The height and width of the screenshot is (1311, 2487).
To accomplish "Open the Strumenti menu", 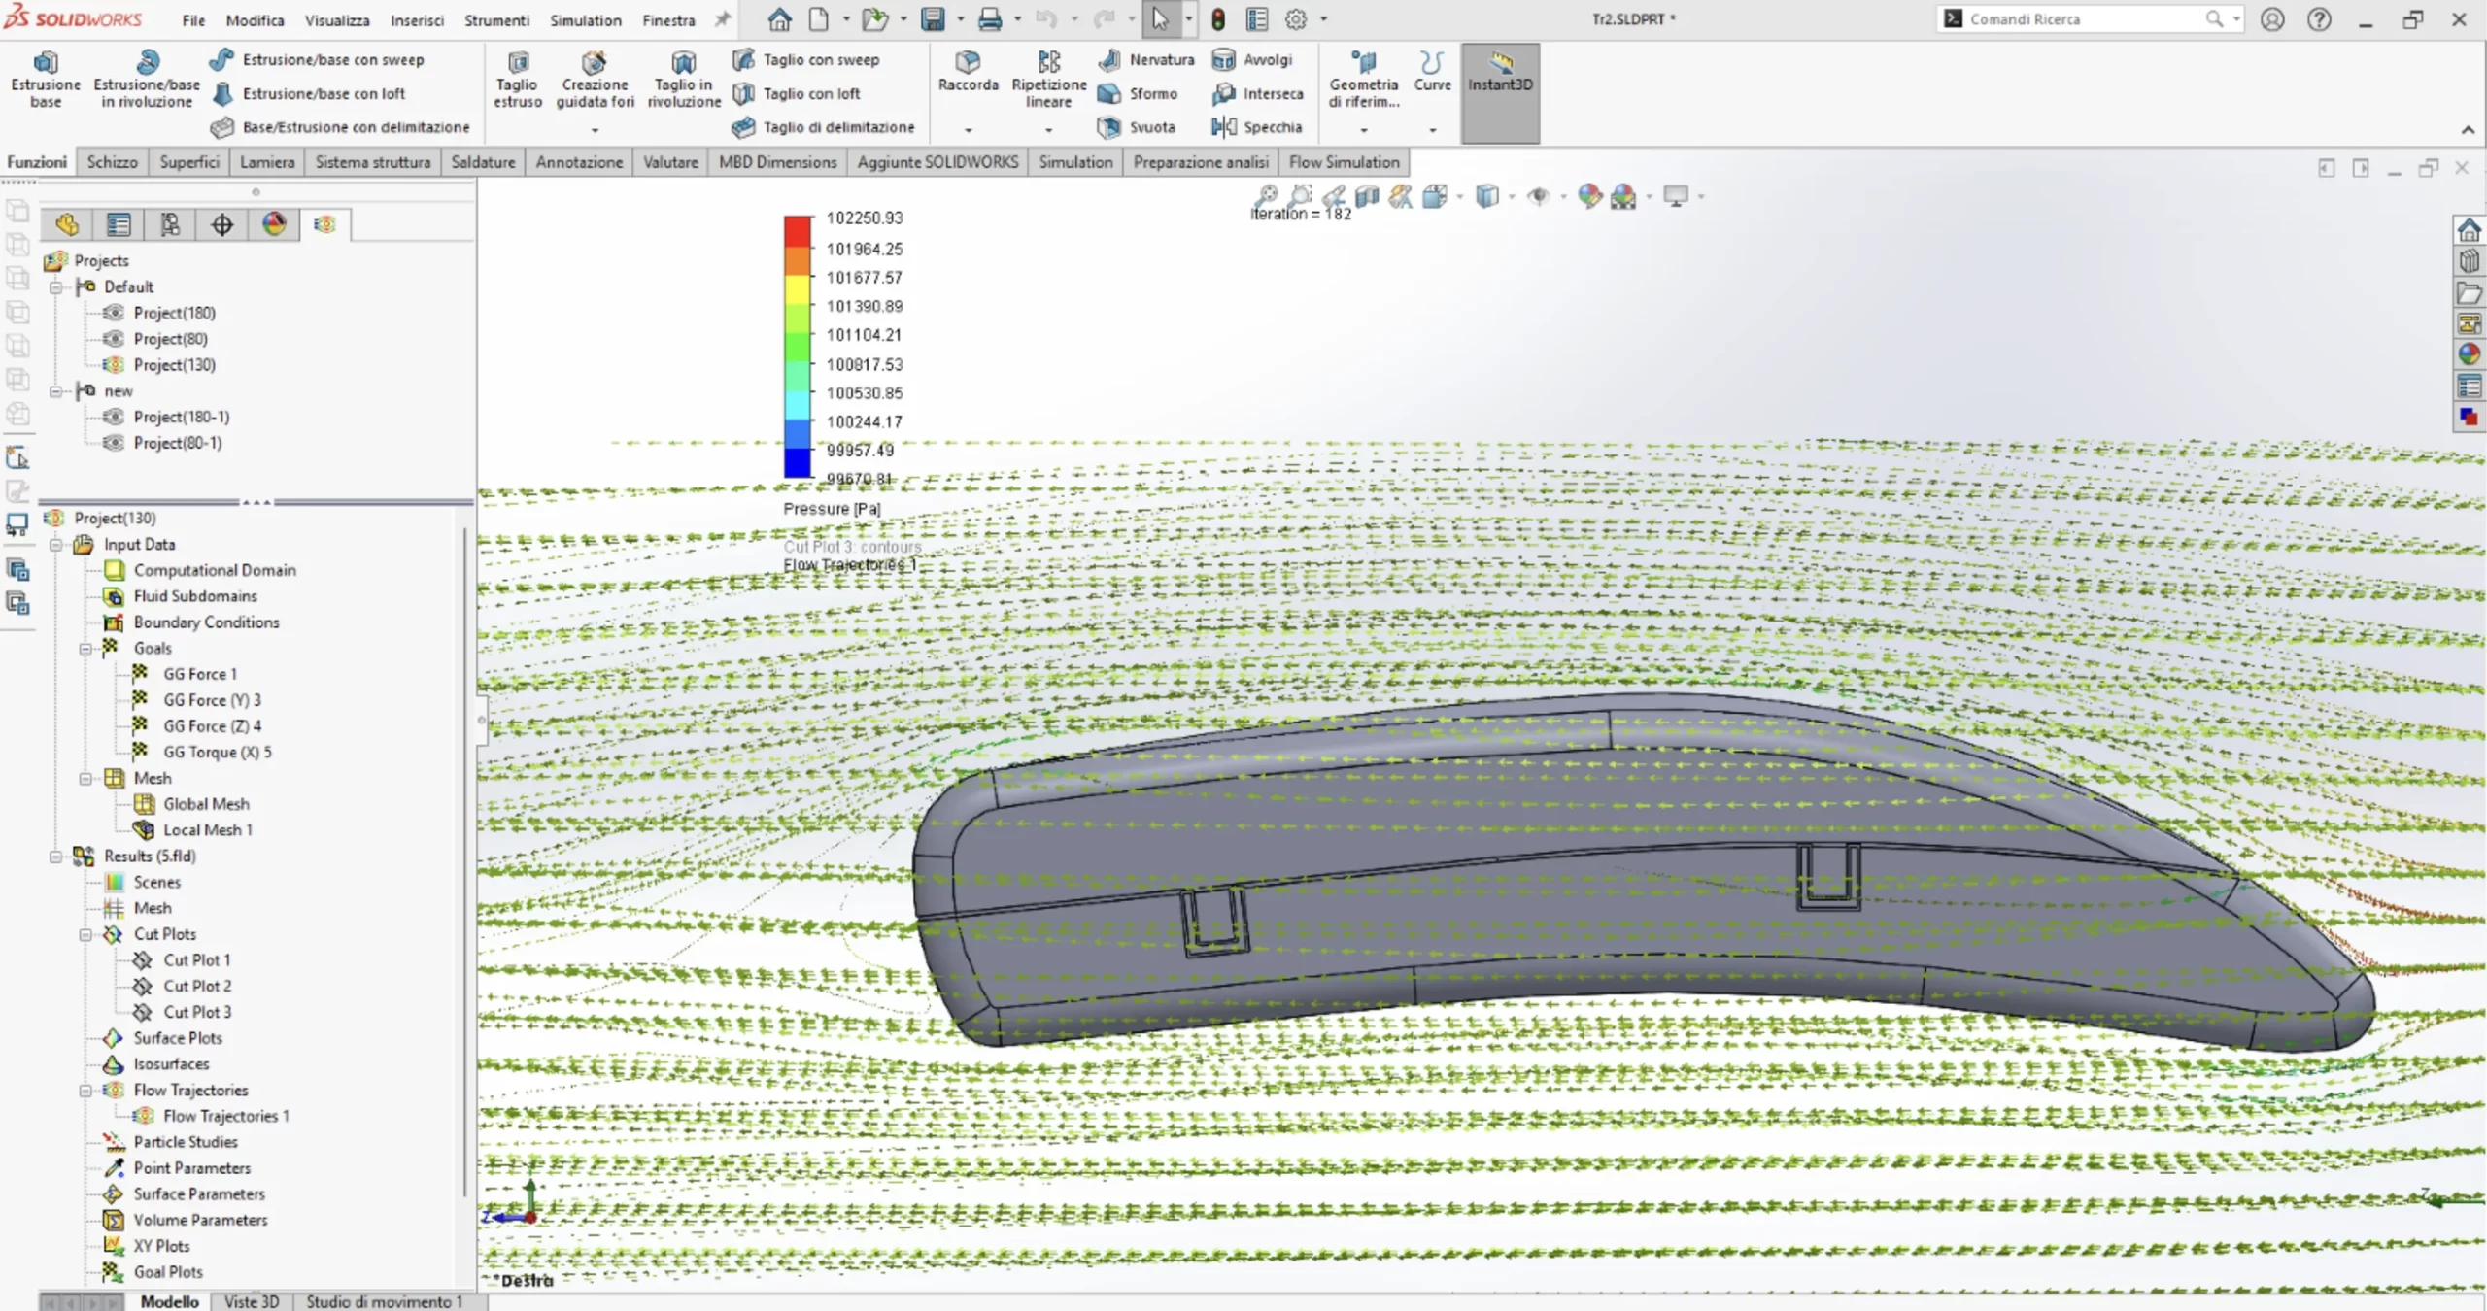I will (x=496, y=20).
